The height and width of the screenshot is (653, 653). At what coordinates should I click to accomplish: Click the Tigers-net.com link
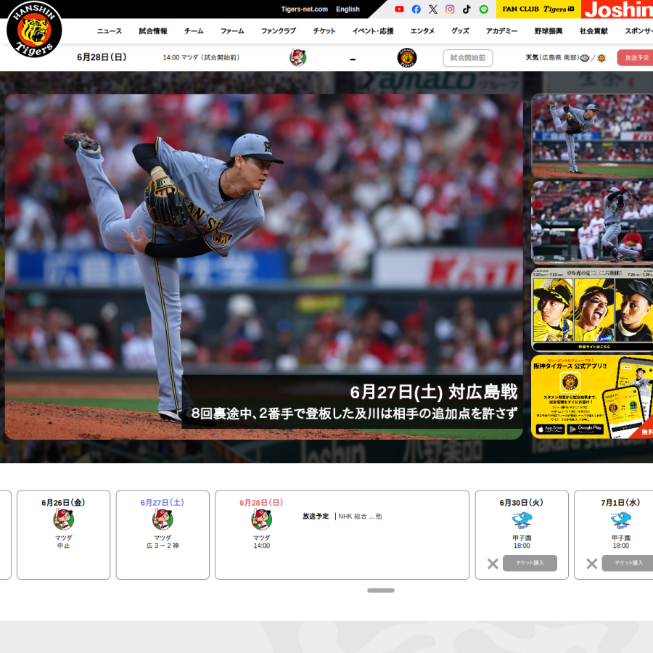[305, 9]
